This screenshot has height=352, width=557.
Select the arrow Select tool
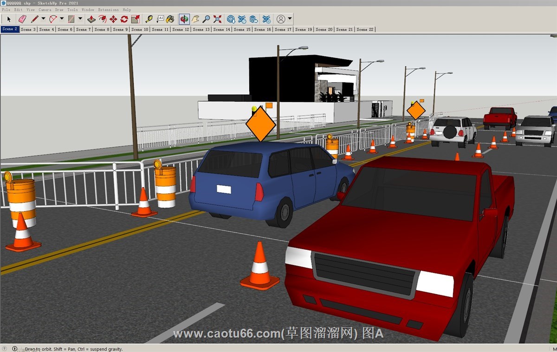(x=8, y=19)
